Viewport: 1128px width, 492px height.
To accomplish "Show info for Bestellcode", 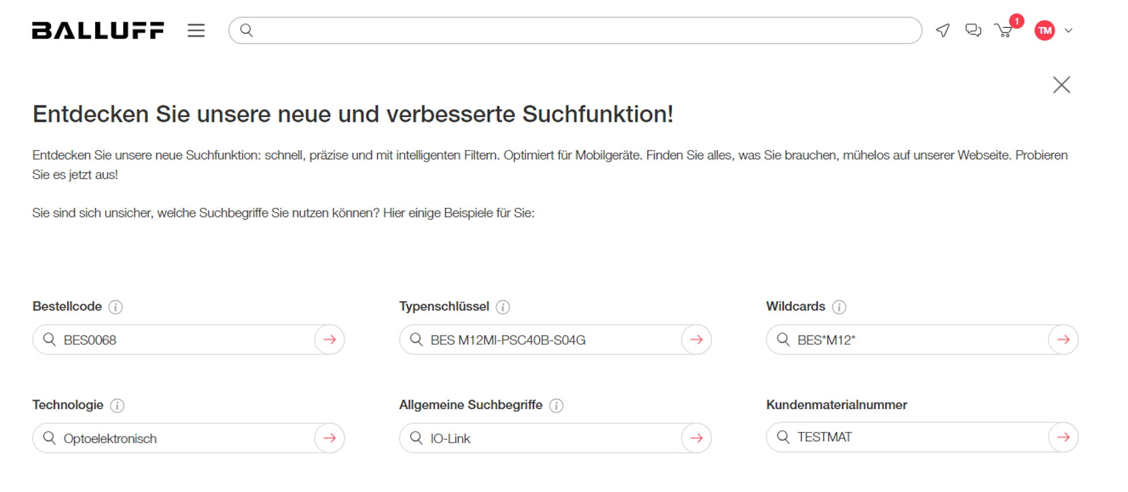I will [116, 307].
